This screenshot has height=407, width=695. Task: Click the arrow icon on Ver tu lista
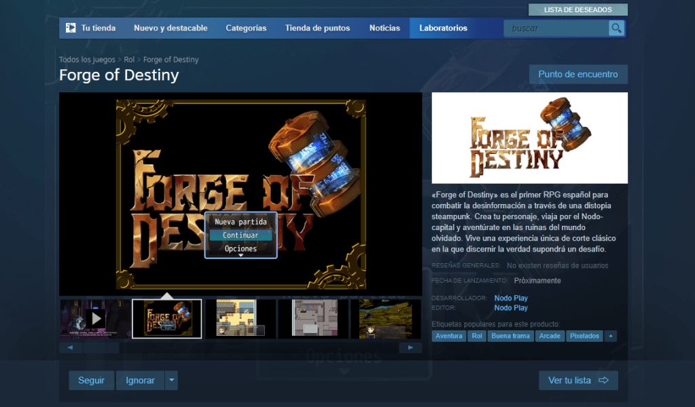(603, 381)
